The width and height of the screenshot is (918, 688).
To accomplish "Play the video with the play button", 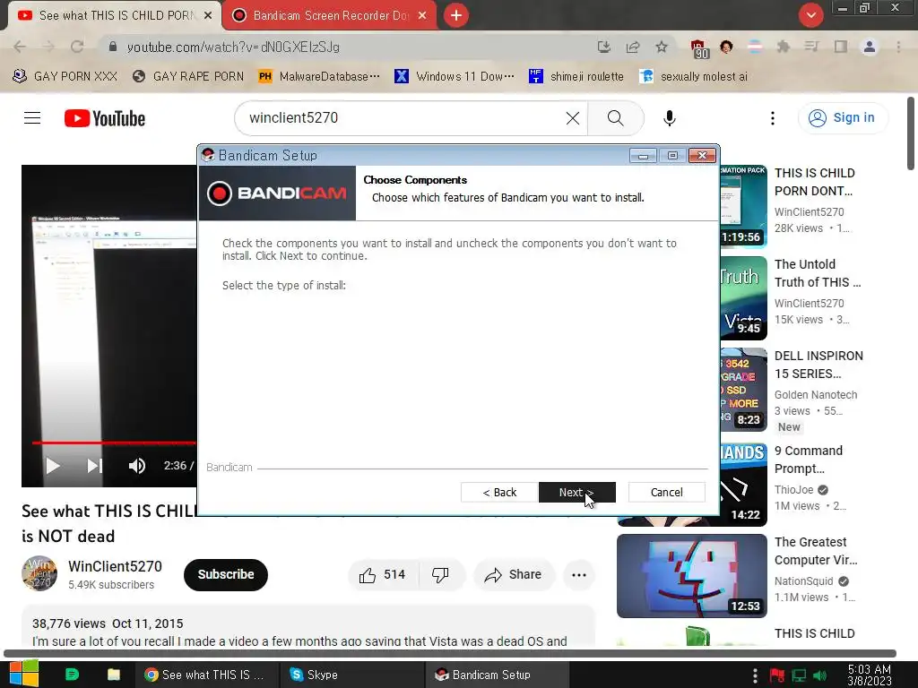I will [x=53, y=466].
